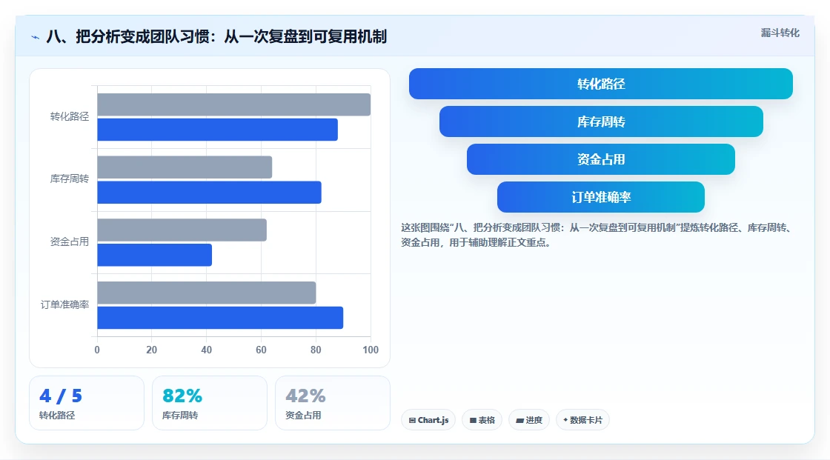Open the 4 / 5 转化路径 stat card
Image resolution: width=830 pixels, height=460 pixels.
point(87,403)
